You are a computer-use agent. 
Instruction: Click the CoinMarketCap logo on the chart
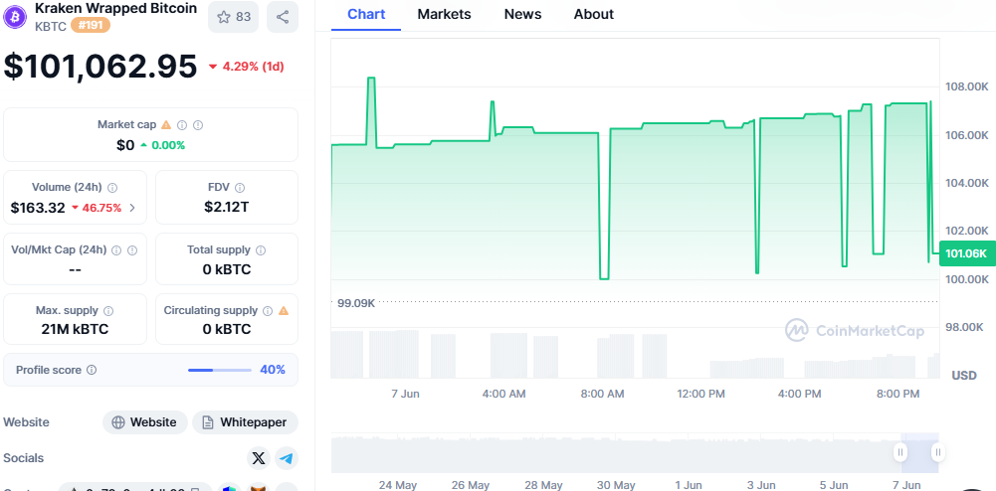pyautogui.click(x=855, y=330)
